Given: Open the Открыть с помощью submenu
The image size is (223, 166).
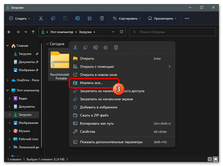Looking at the screenshot, I should point(122,67).
